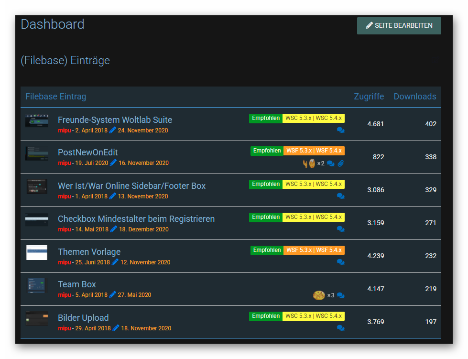Click the paperclip attachment icon for PostNewOnEdit
This screenshot has width=468, height=359.
(341, 163)
